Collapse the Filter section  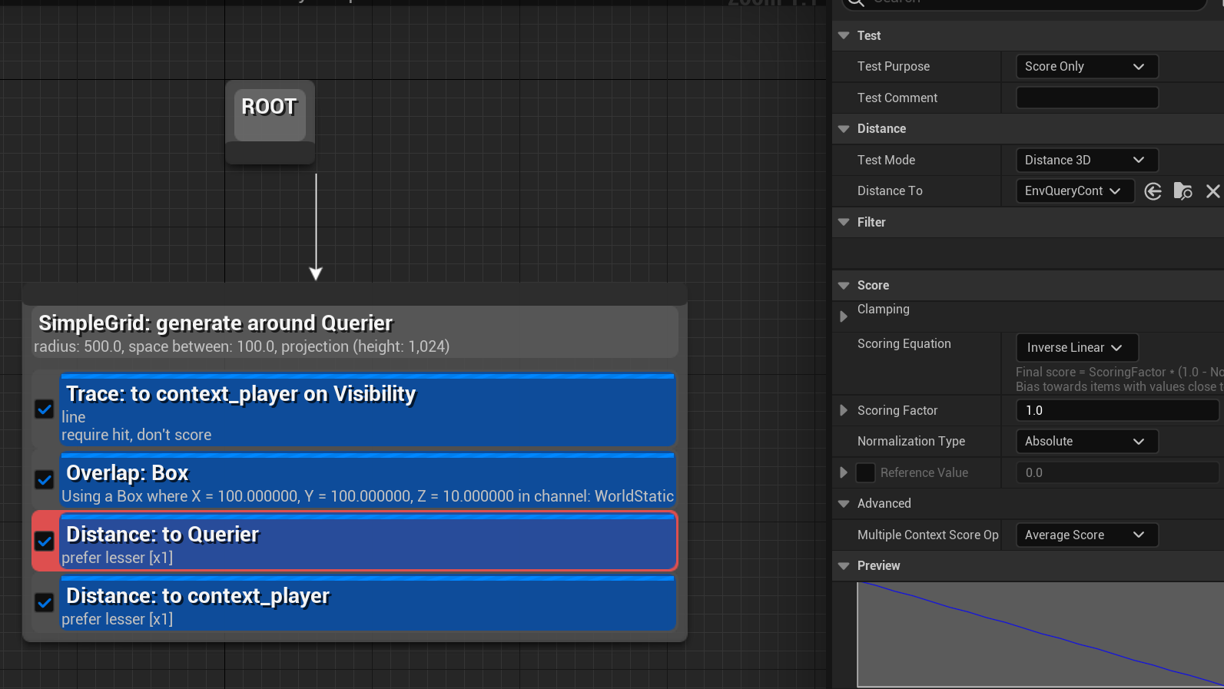click(x=844, y=222)
